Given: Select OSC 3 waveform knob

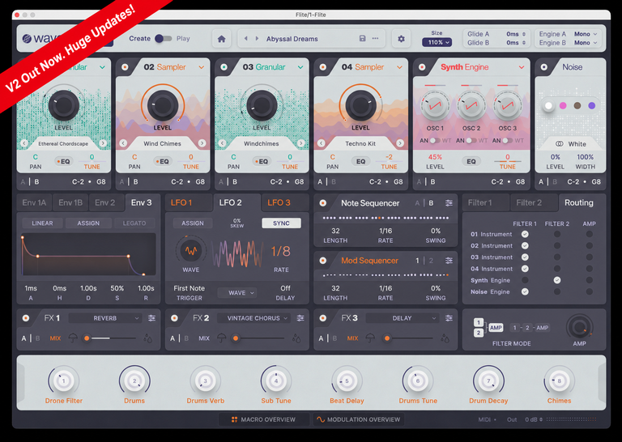Looking at the screenshot, I should coord(507,106).
